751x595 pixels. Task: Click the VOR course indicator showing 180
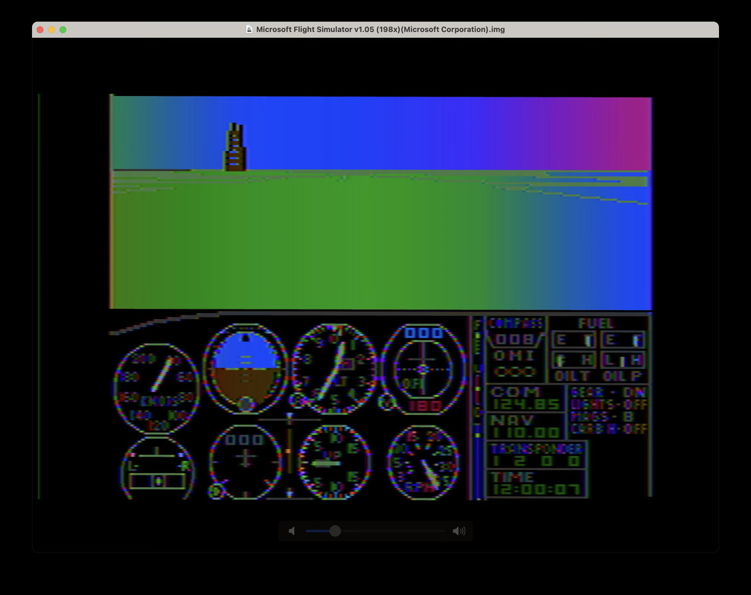[x=424, y=369]
